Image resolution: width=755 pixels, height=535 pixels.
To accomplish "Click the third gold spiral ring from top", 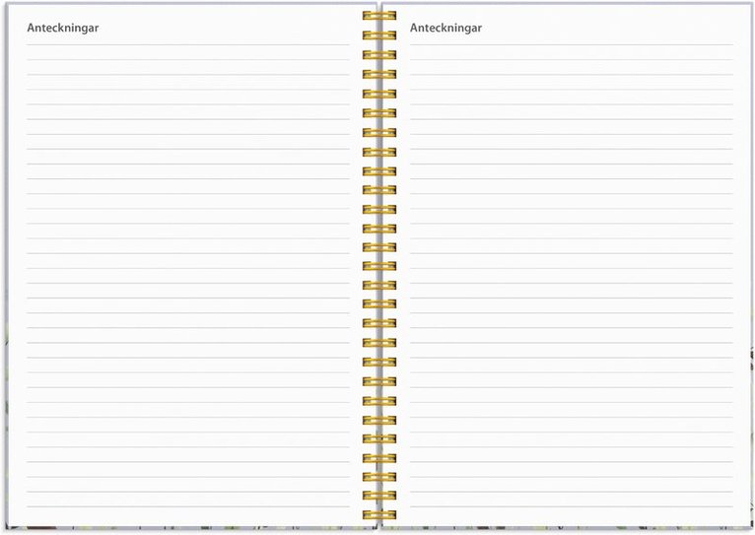I will (x=378, y=54).
